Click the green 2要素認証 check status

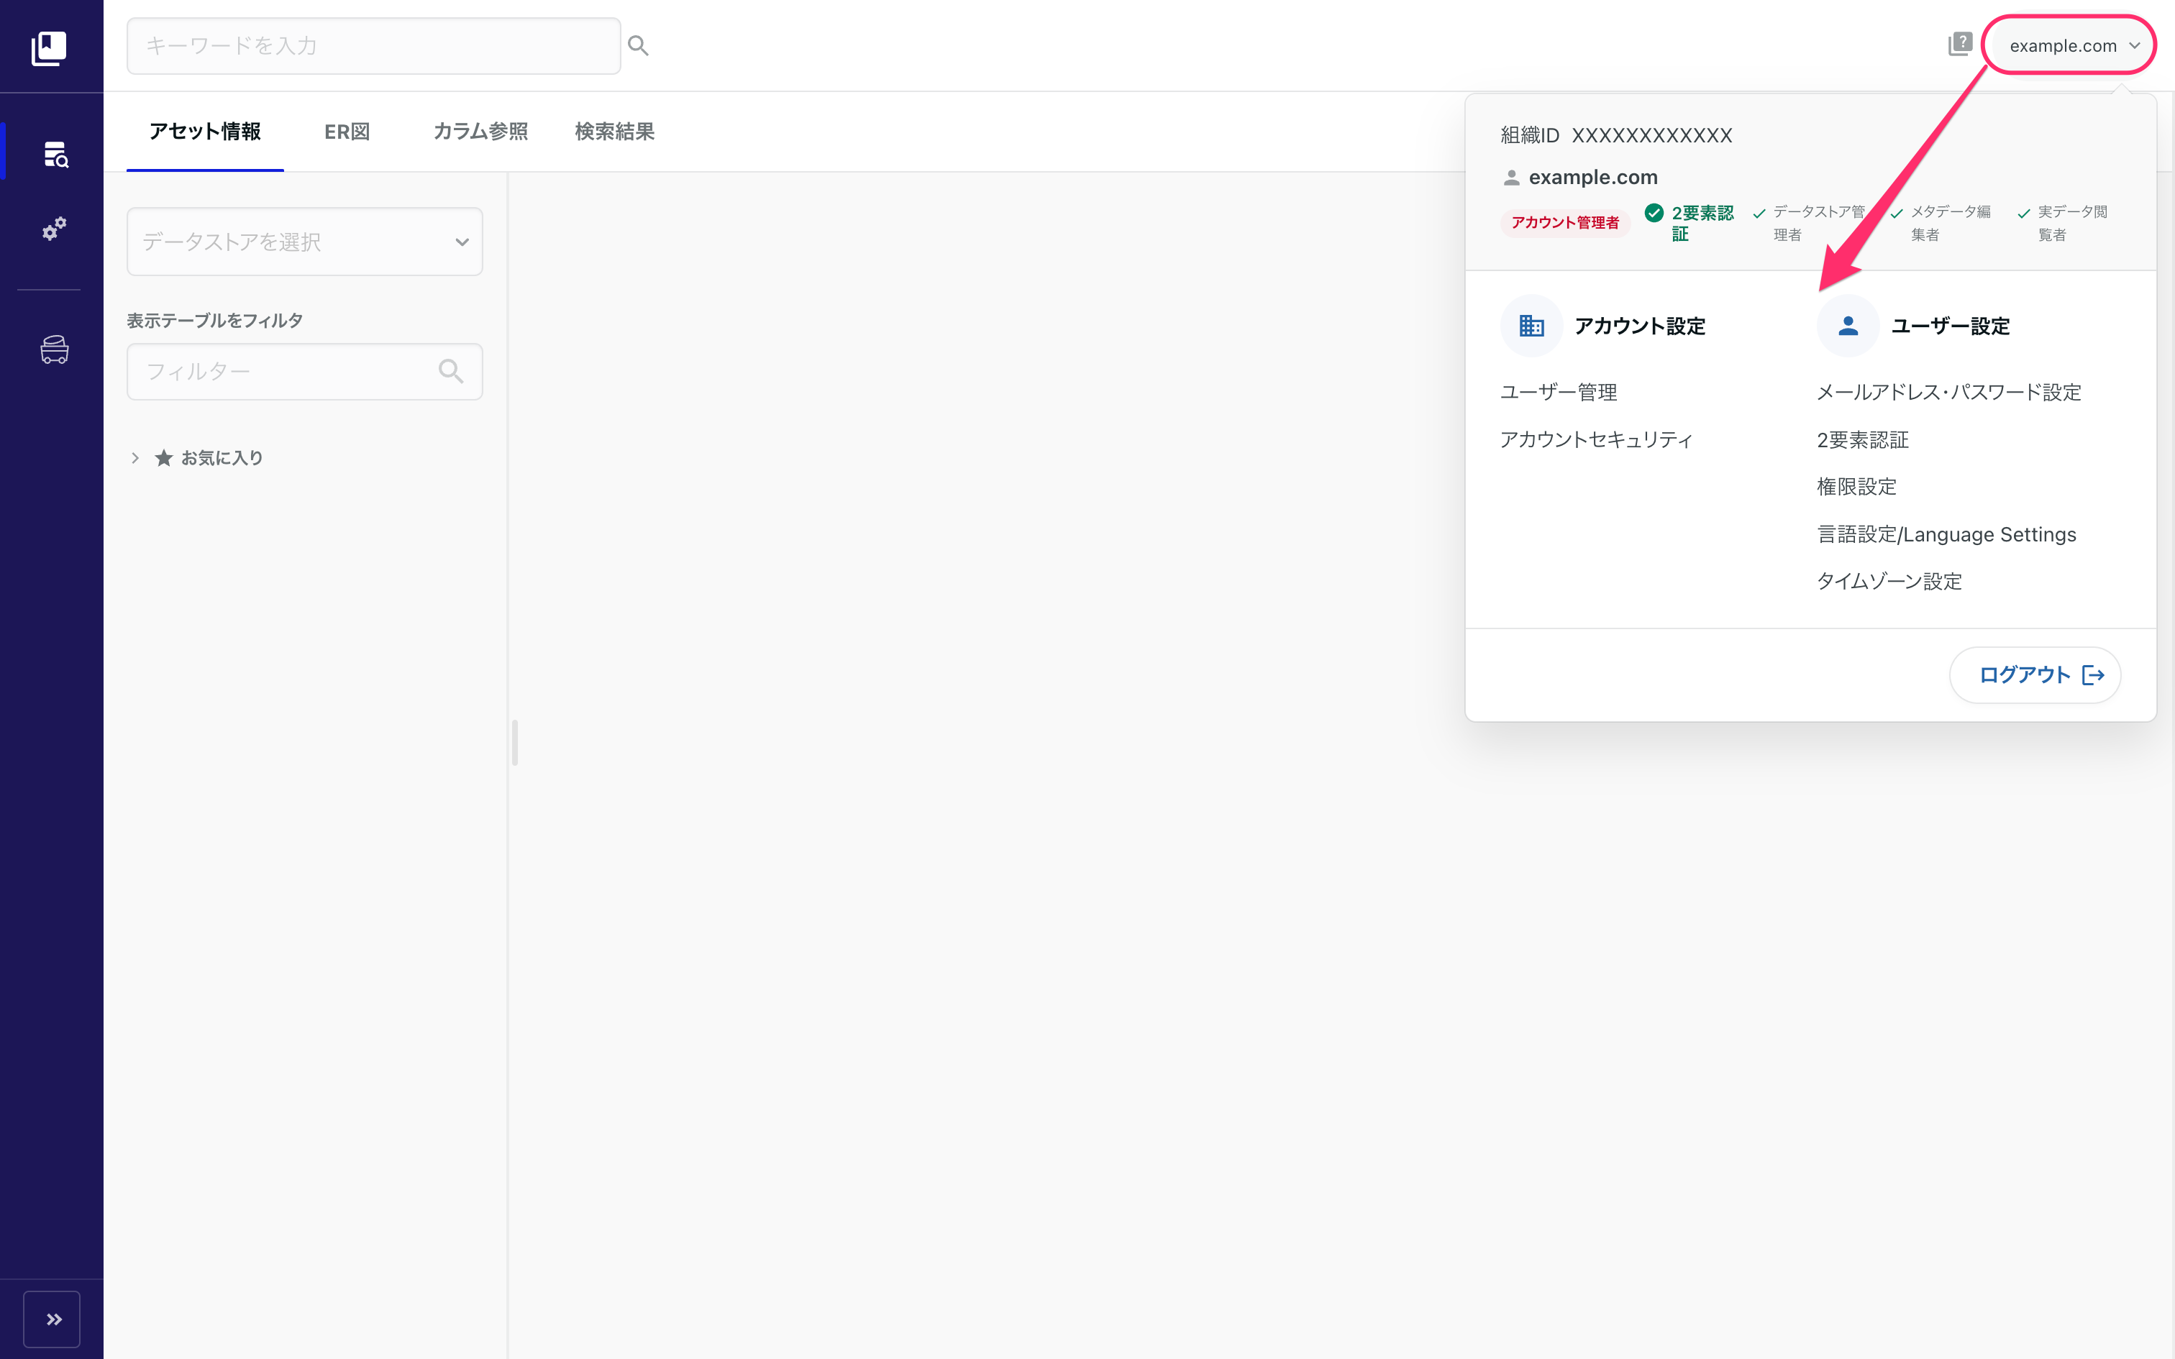pos(1690,223)
